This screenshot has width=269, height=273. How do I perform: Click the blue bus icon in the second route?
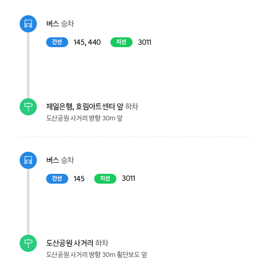pyautogui.click(x=28, y=161)
